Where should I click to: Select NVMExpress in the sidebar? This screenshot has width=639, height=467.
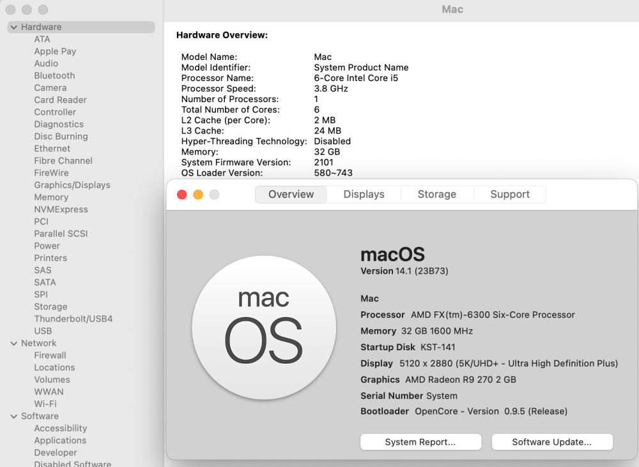pos(61,209)
